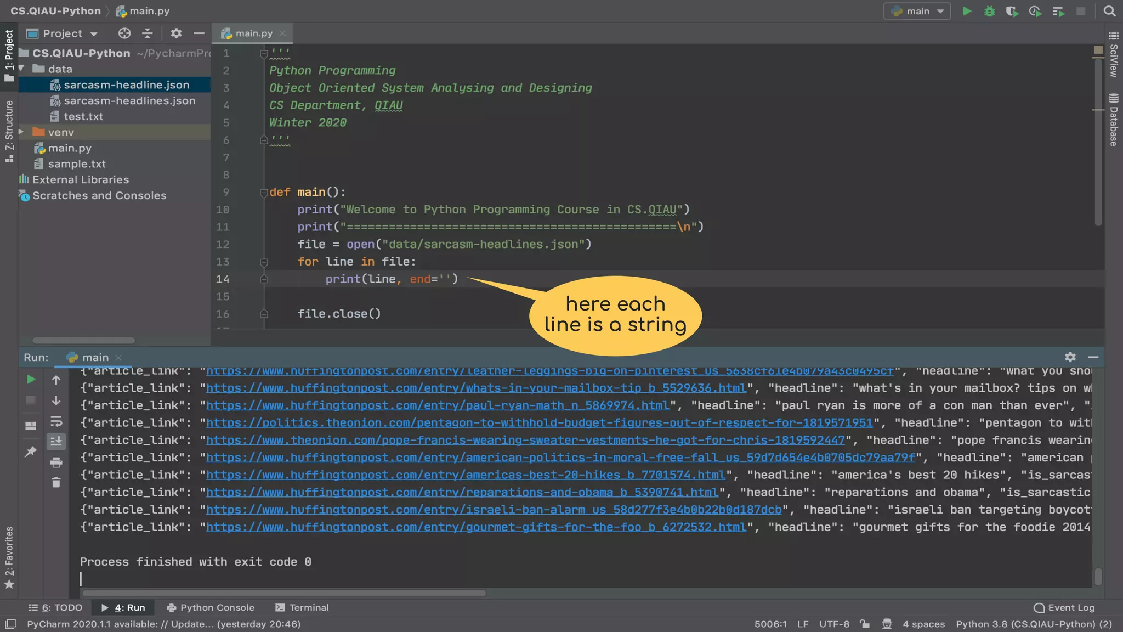Switch to the Terminal tab
This screenshot has height=632, width=1123.
(x=302, y=607)
